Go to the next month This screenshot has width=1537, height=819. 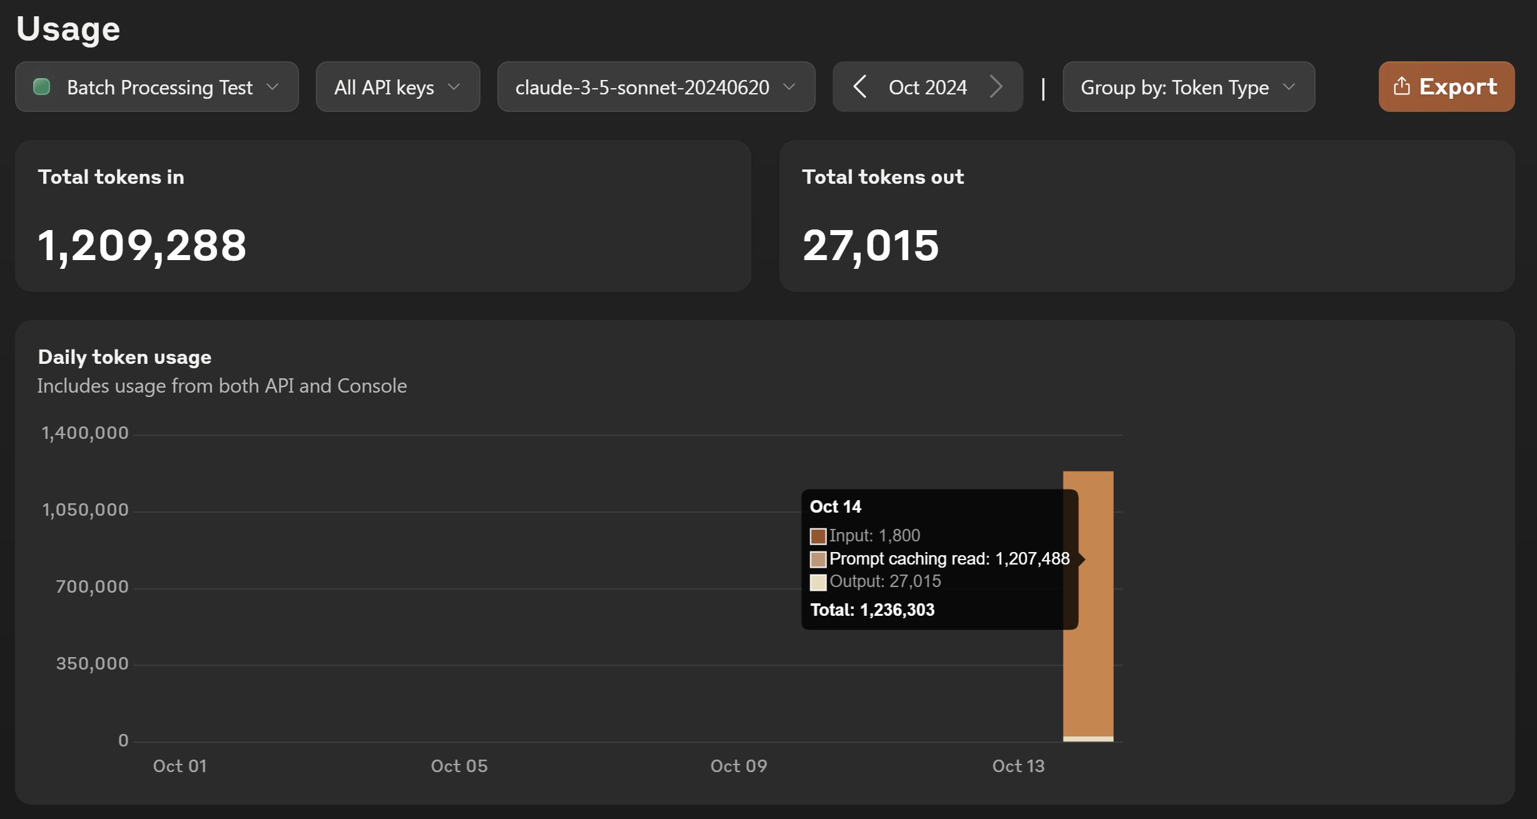[997, 86]
